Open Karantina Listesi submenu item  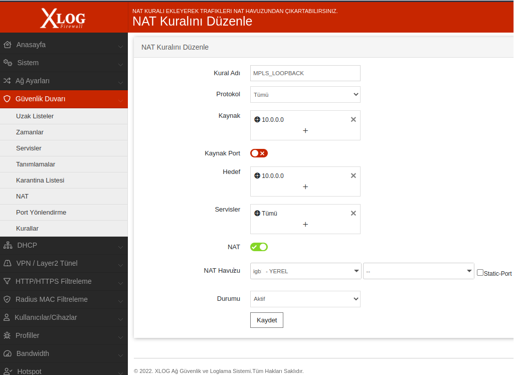point(64,180)
